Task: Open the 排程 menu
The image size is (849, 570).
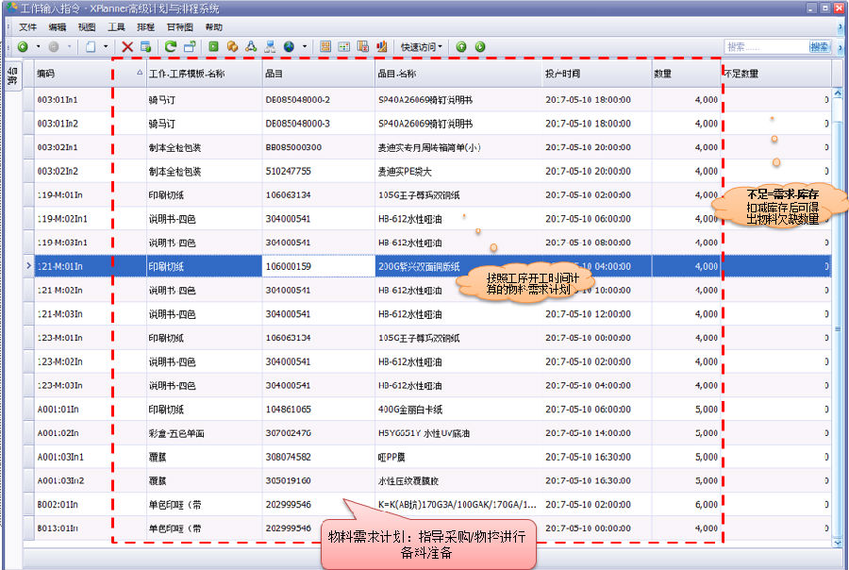Action: [146, 27]
